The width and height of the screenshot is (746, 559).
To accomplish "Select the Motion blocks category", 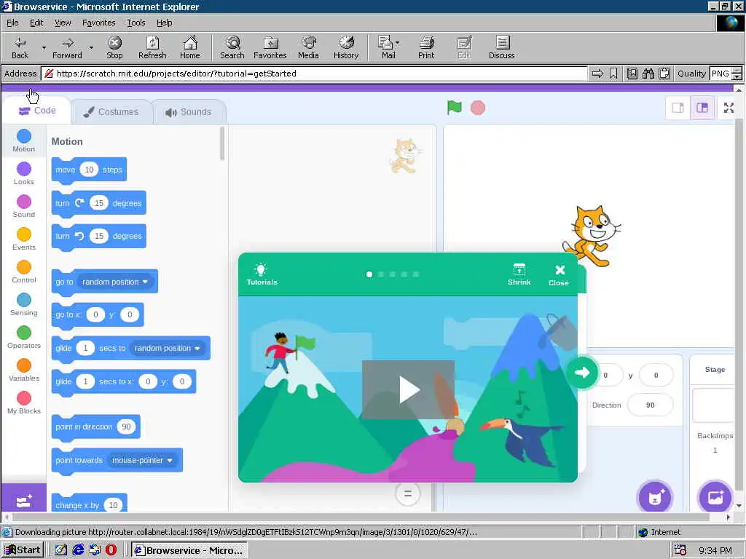I will click(x=24, y=140).
